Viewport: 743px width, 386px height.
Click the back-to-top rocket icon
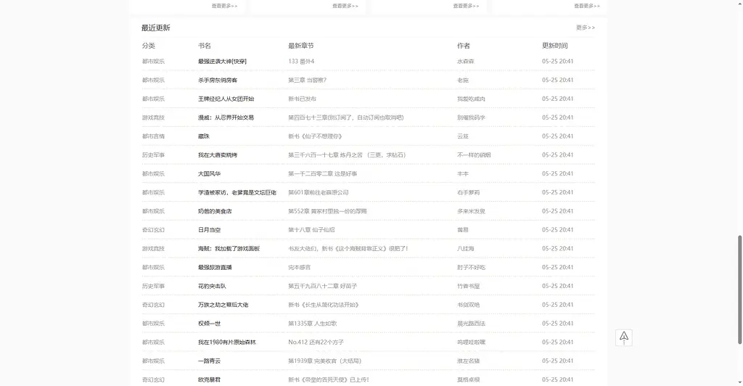click(624, 337)
